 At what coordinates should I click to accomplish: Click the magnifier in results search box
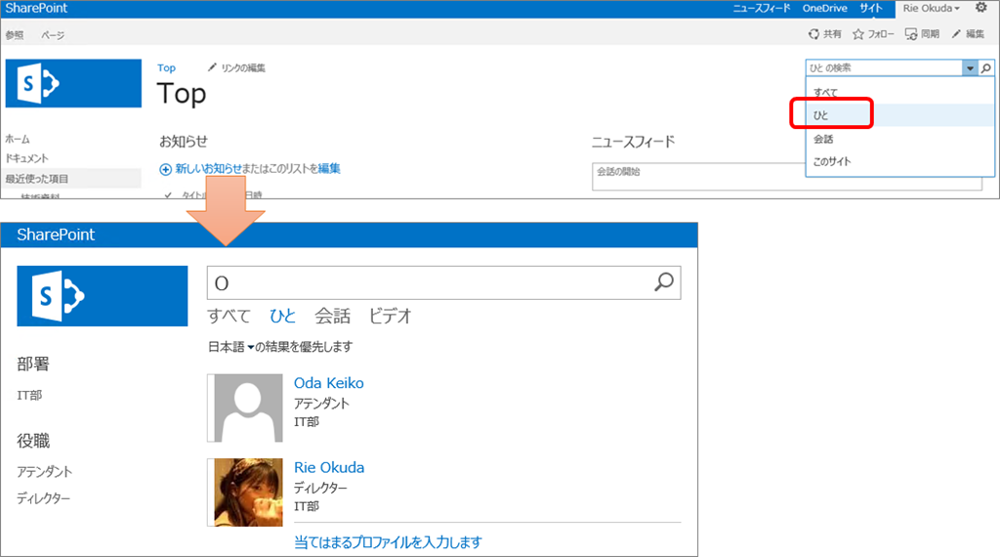[664, 282]
